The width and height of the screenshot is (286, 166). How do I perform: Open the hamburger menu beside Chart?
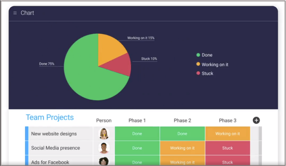[x=15, y=13]
